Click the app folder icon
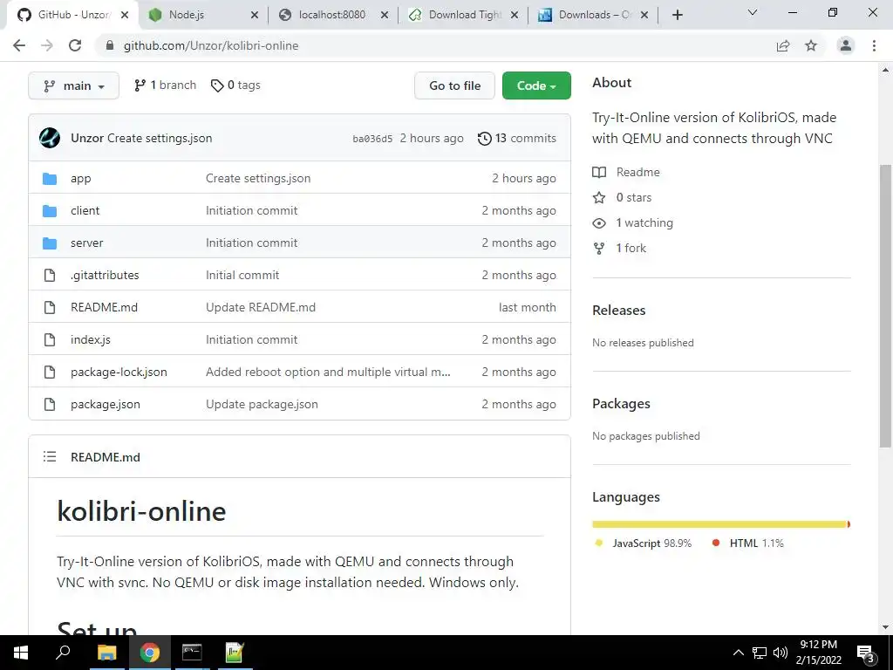 click(50, 178)
